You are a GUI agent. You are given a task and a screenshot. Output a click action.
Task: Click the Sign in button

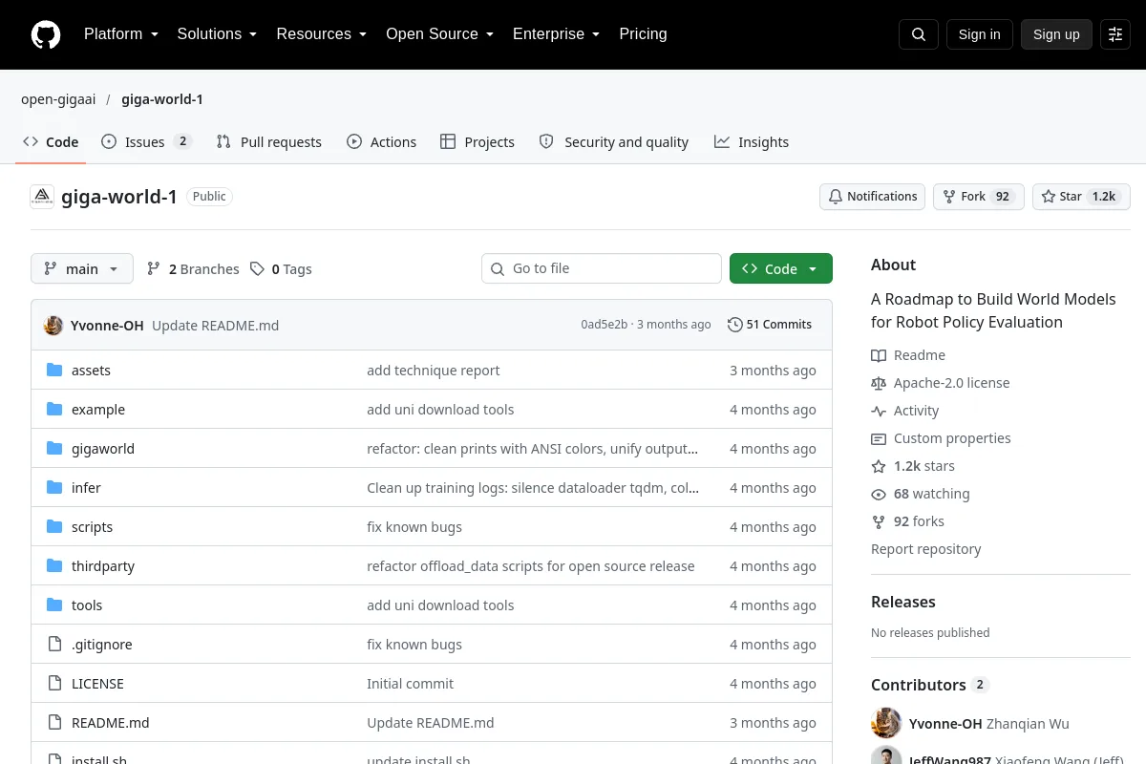point(979,34)
